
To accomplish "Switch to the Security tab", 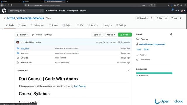I will pos(93,25).
